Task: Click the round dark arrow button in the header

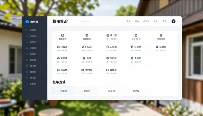Action: point(174,21)
